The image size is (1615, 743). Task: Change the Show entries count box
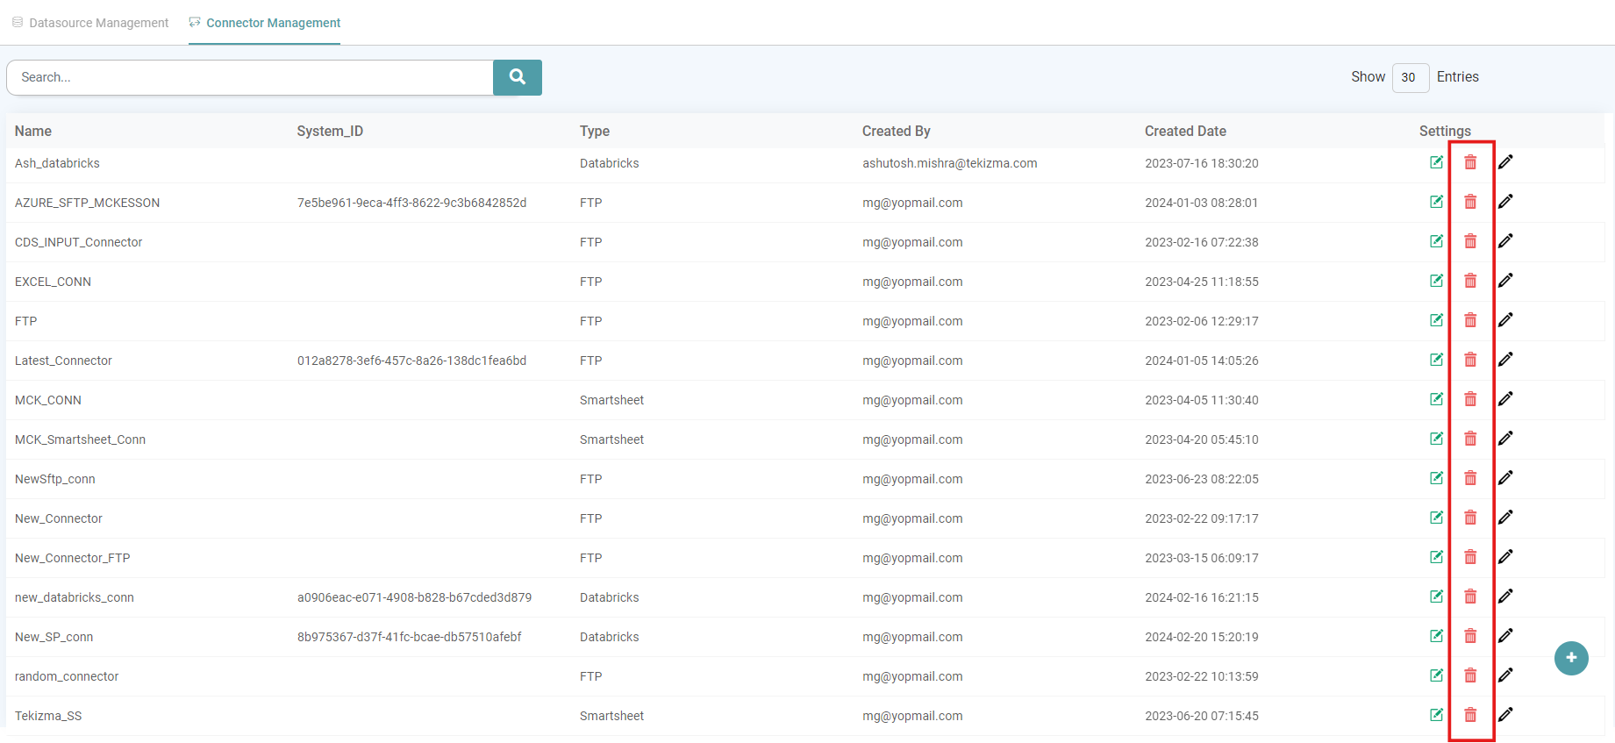pyautogui.click(x=1410, y=77)
